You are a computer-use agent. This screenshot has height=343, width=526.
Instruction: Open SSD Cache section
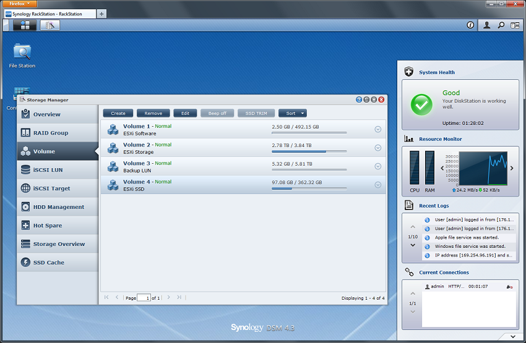point(58,262)
